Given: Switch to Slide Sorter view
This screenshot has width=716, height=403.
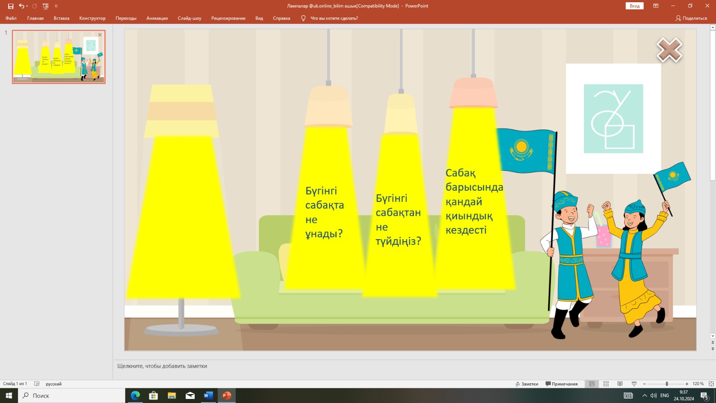Looking at the screenshot, I should 606,384.
